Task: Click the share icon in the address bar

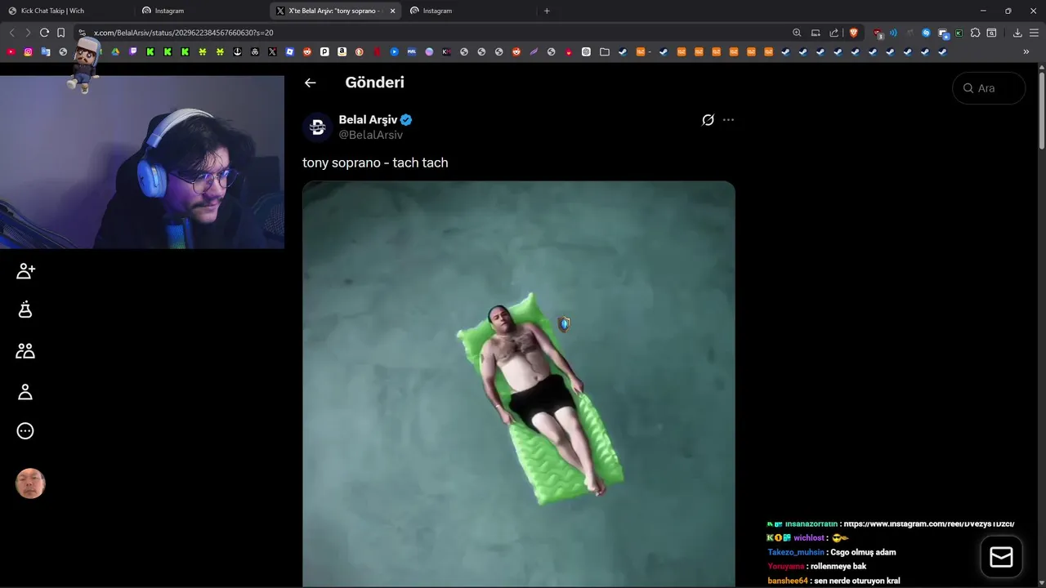Action: 834,33
